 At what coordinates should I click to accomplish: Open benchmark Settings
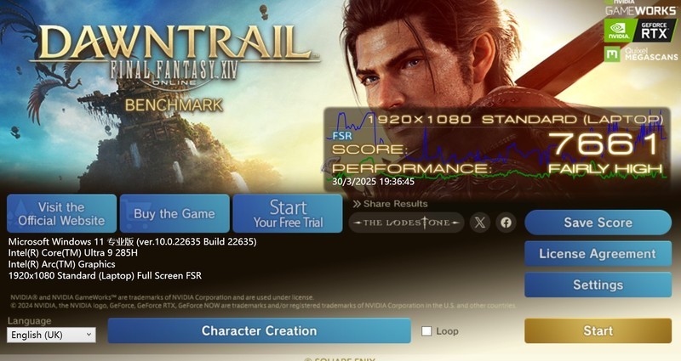click(x=598, y=285)
